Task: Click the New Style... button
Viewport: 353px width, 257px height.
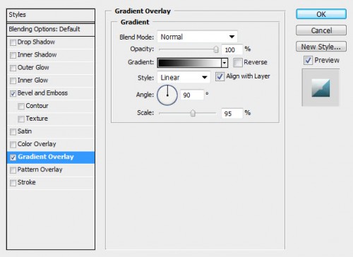Action: click(x=321, y=47)
